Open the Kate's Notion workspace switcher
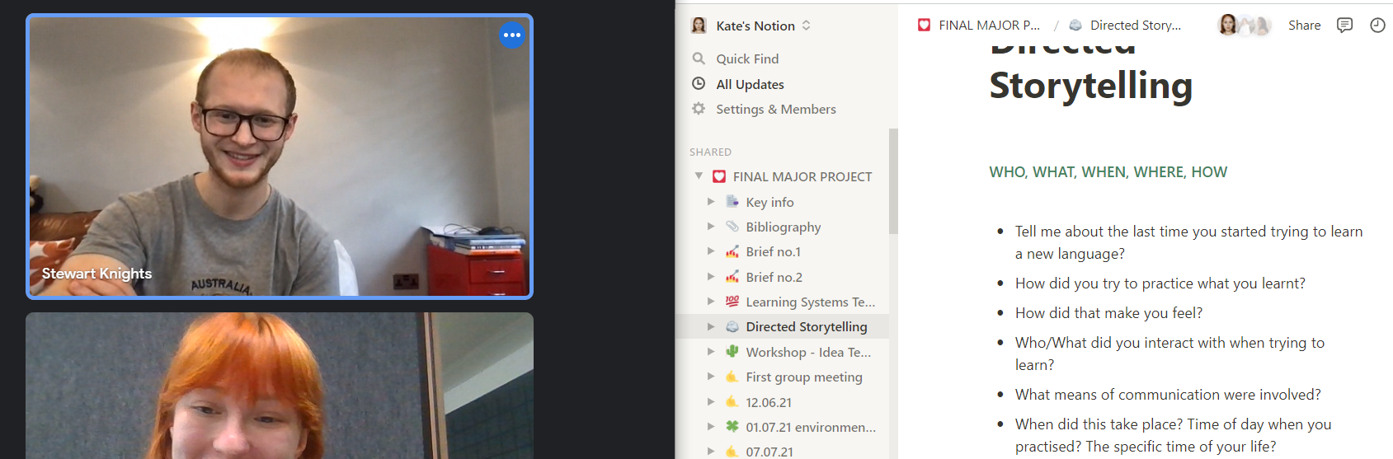1393x459 pixels. (751, 26)
